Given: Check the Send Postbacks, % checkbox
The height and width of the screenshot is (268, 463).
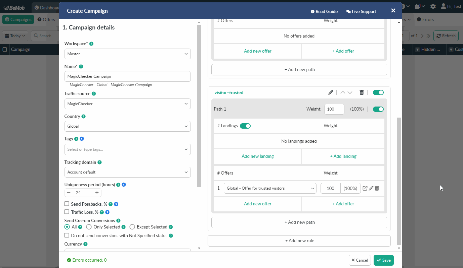Looking at the screenshot, I should (x=67, y=204).
